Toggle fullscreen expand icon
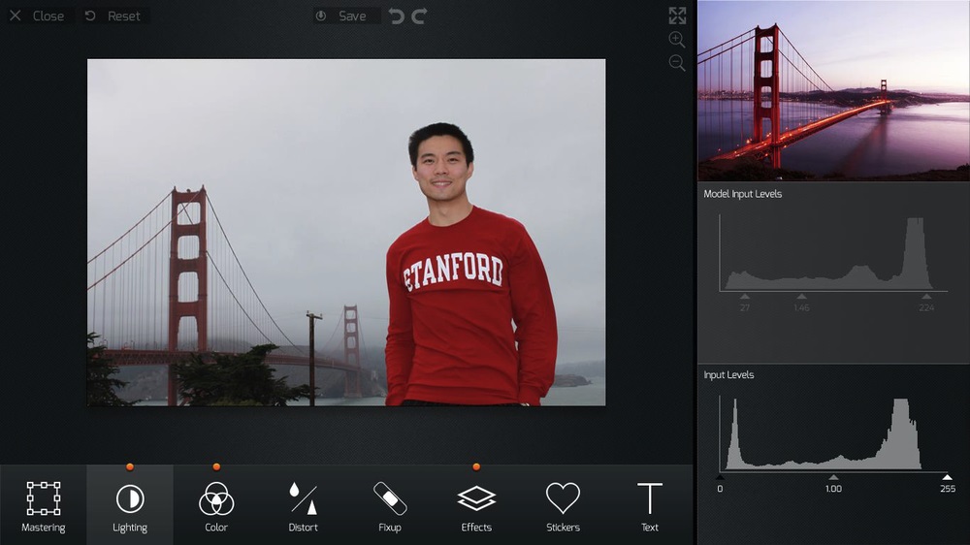 click(x=677, y=16)
